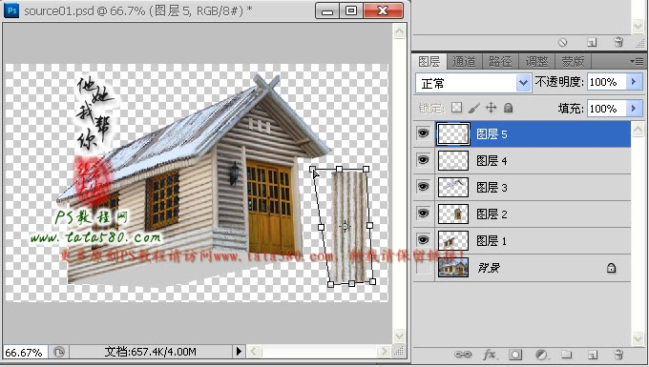Switch to the 图层 tab
Screen dimensions: 649x367
pos(429,62)
